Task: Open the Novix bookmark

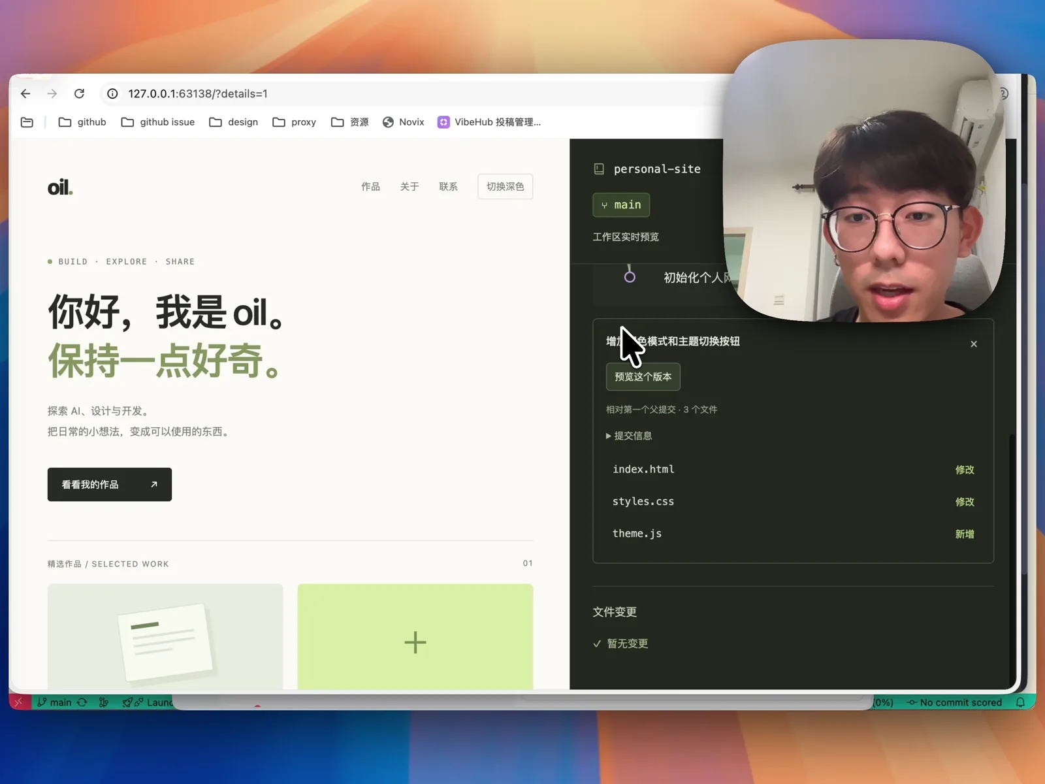Action: tap(403, 122)
